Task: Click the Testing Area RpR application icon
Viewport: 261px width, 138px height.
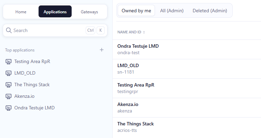Action: click(x=9, y=61)
